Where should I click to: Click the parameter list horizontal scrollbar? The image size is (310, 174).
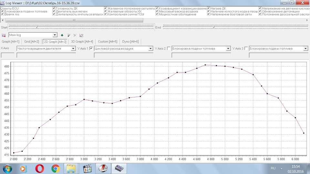click(74, 20)
